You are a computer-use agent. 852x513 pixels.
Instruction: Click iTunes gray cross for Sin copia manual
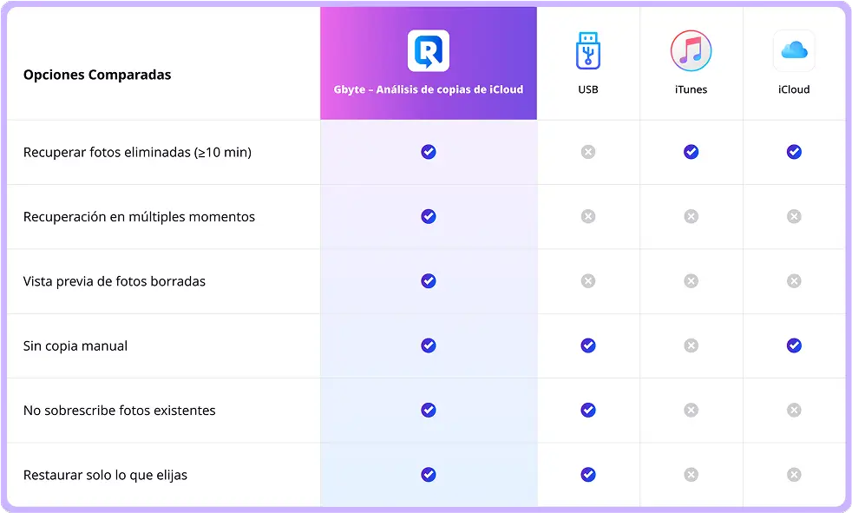[x=691, y=345]
